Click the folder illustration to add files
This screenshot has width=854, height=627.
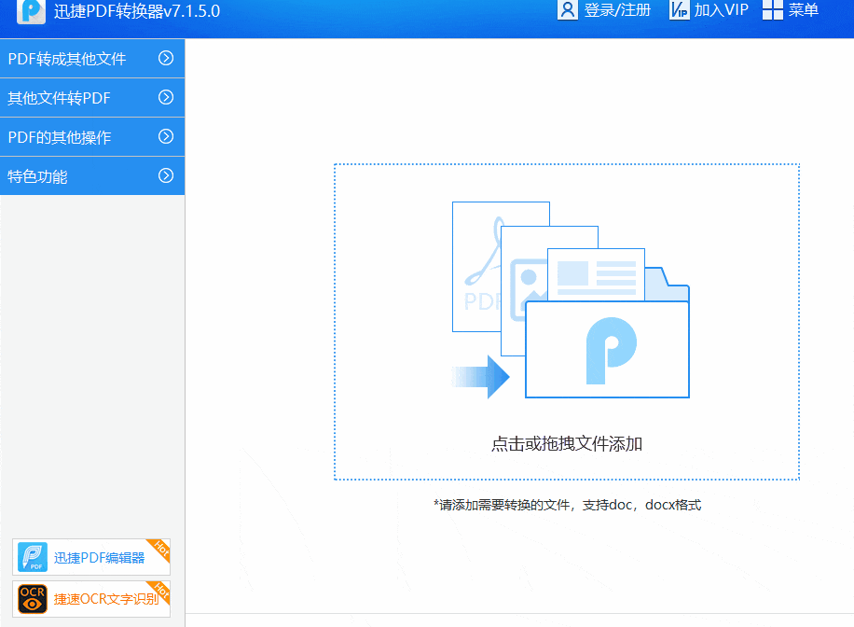point(607,349)
